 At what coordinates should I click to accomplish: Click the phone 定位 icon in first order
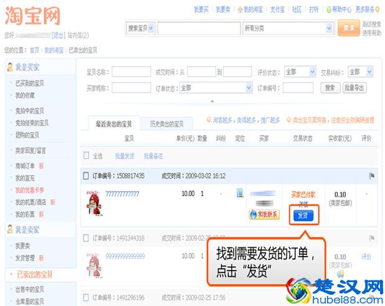point(240,193)
